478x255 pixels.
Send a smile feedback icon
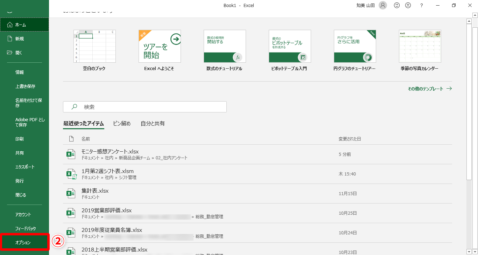click(397, 5)
